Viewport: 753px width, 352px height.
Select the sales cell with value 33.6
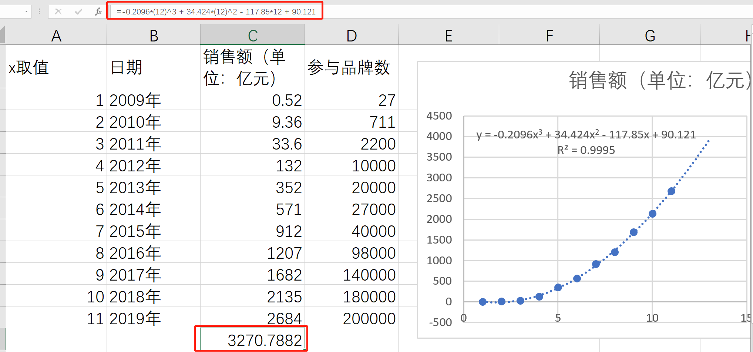pyautogui.click(x=252, y=143)
